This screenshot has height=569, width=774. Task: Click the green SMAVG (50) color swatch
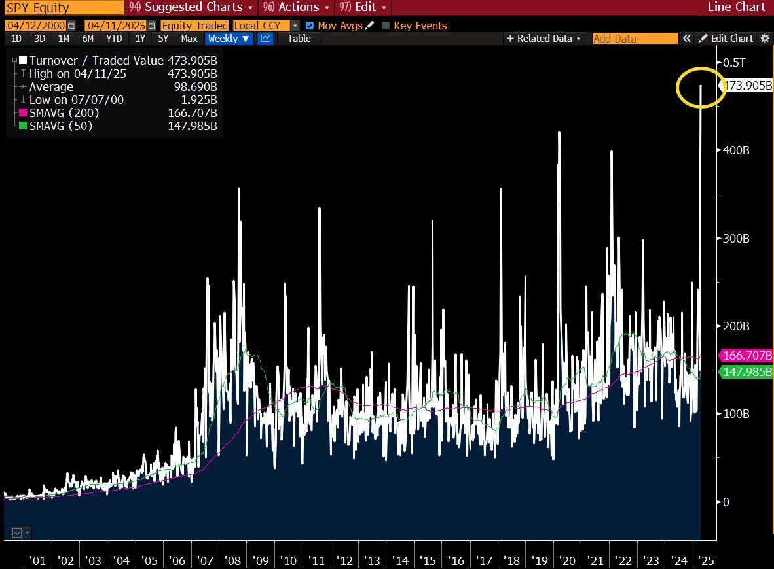click(23, 126)
